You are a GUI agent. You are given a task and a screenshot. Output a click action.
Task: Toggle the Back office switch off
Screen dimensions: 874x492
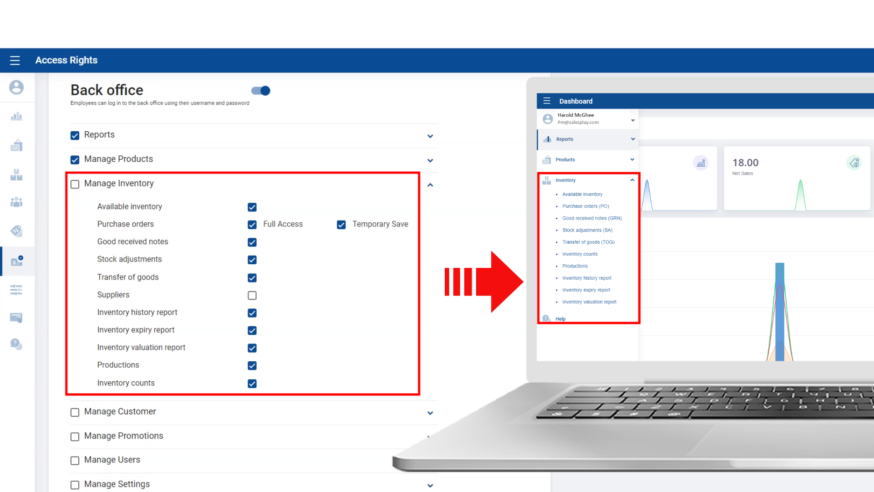tap(261, 91)
